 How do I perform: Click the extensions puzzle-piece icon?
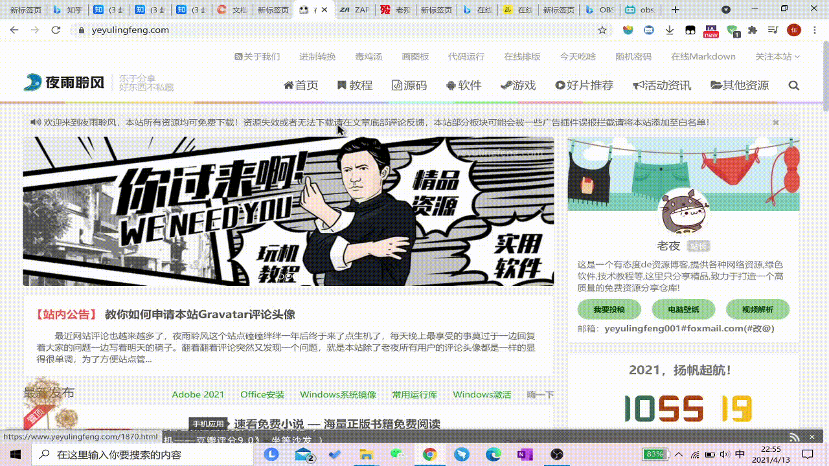click(753, 30)
